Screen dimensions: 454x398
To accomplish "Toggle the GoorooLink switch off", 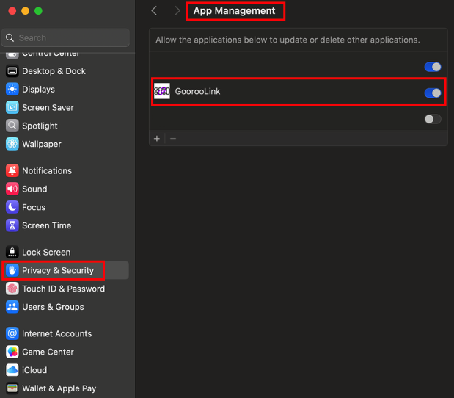I will pos(433,93).
